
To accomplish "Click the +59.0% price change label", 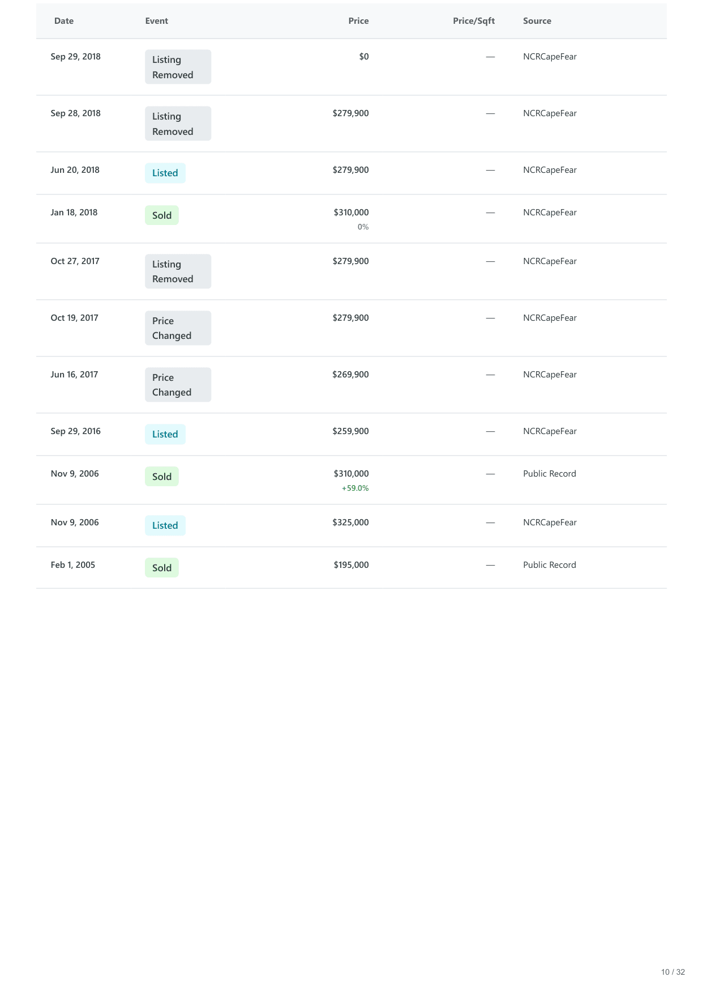I will tap(355, 488).
